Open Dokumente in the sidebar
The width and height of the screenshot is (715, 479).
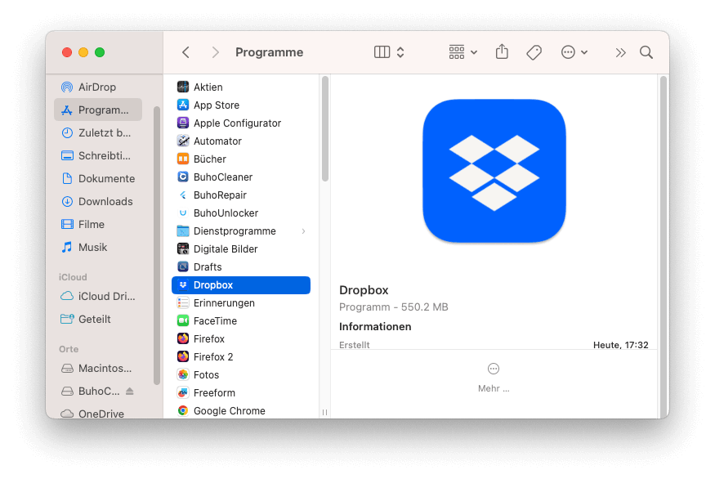pos(98,178)
